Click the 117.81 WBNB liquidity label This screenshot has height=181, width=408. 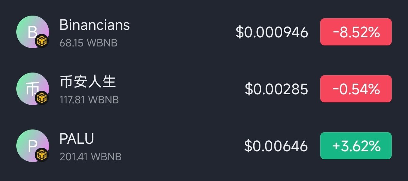coord(89,100)
